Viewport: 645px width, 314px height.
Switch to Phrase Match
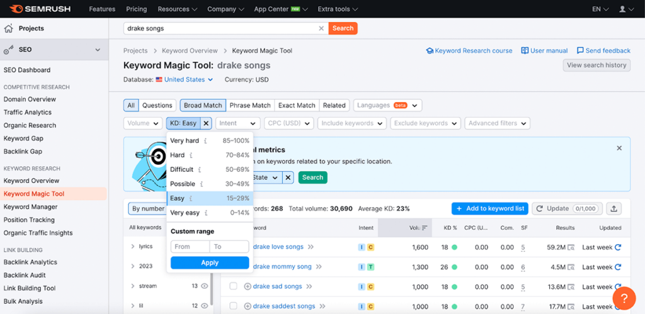tap(249, 105)
